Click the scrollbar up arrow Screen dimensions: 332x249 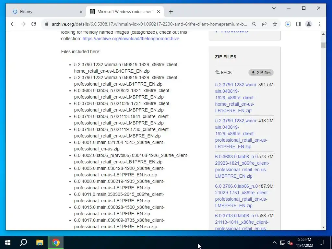pyautogui.click(x=323, y=34)
